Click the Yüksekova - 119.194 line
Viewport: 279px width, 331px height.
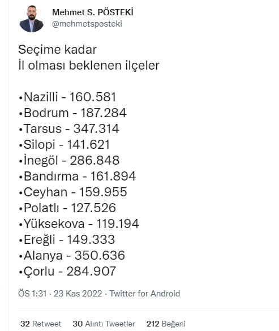pyautogui.click(x=79, y=223)
